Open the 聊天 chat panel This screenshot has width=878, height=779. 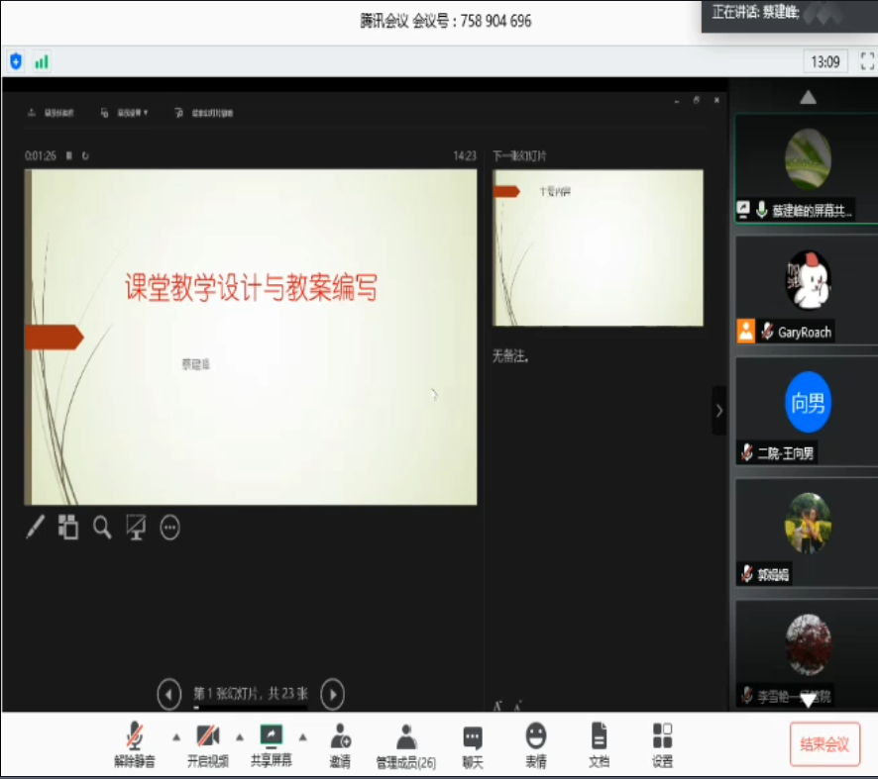point(473,745)
